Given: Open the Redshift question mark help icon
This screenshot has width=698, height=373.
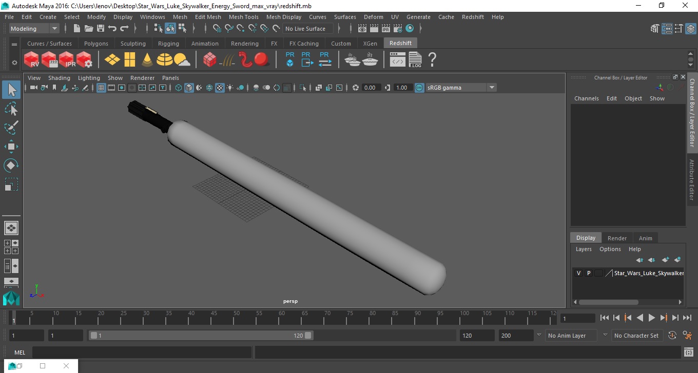Looking at the screenshot, I should pos(432,59).
